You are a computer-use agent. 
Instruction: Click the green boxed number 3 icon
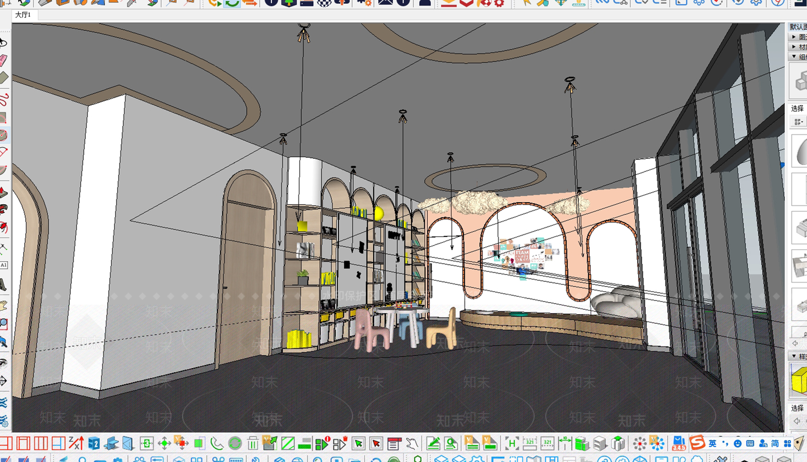coord(147,444)
